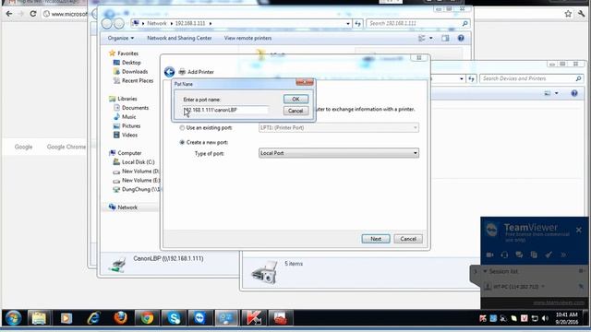Select Videos under Libraries

pos(126,135)
